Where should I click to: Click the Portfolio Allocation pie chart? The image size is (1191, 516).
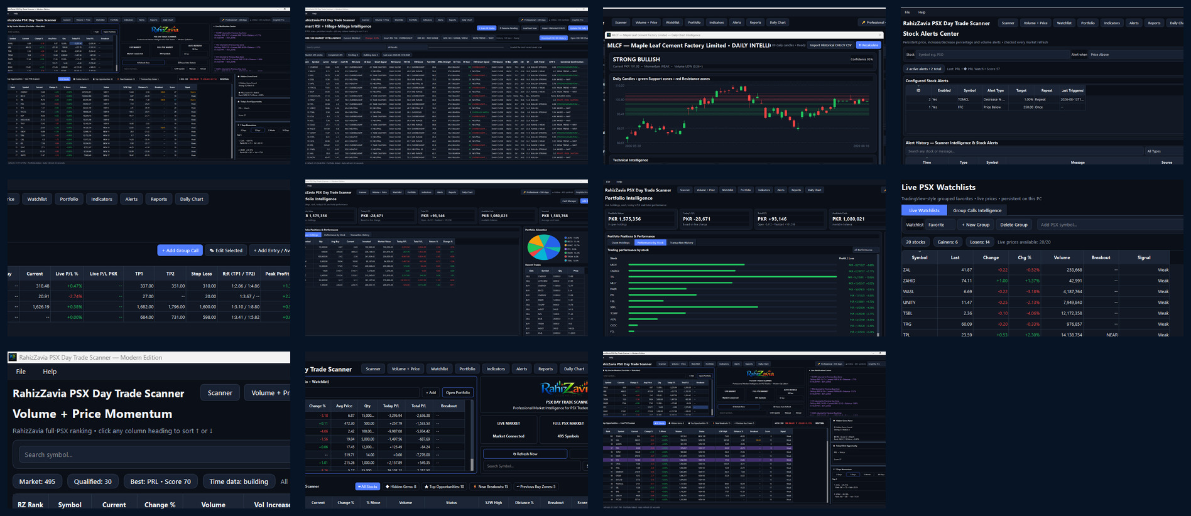543,248
